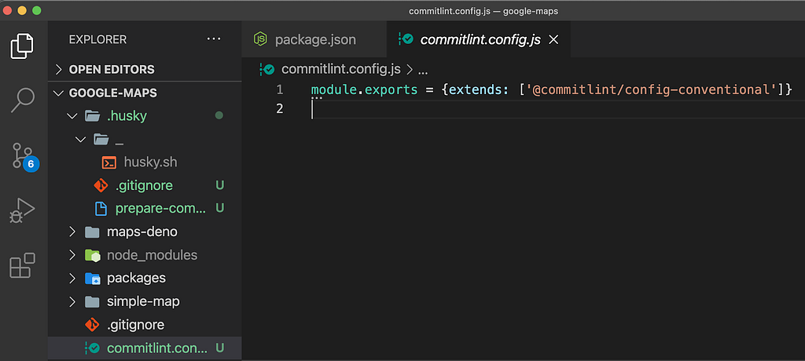Open breadcrumb chevron after commitlint.config.js
This screenshot has height=361, width=805.
[410, 69]
